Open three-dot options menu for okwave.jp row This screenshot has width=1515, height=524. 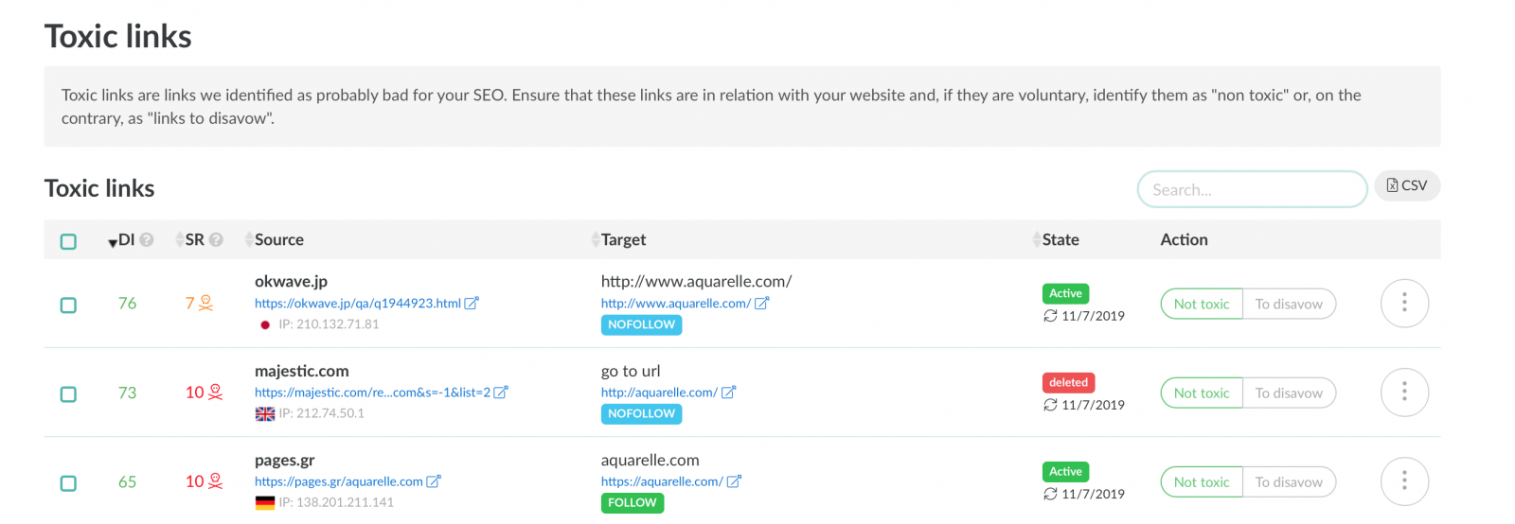(x=1404, y=303)
